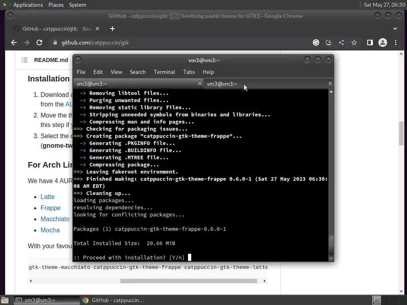Screen dimensions: 407x305
Task: Click the Installation heading in README
Action: coord(48,79)
